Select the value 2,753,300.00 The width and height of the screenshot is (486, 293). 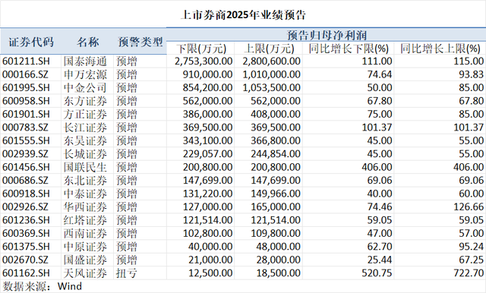click(x=204, y=61)
